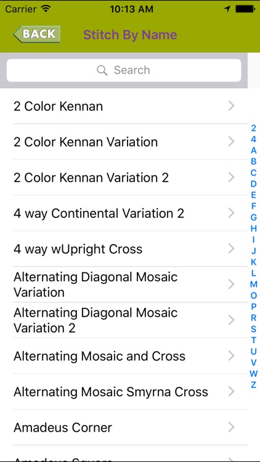Open chevron beside 4 way Continental Variation 2
The width and height of the screenshot is (260, 462).
(232, 213)
